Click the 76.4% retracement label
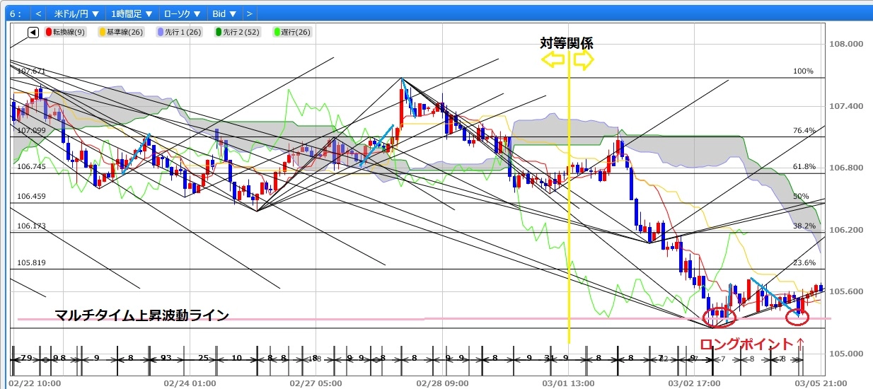The height and width of the screenshot is (389, 873). (x=804, y=131)
